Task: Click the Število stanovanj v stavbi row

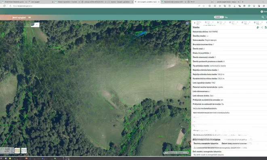Action: [229, 57]
